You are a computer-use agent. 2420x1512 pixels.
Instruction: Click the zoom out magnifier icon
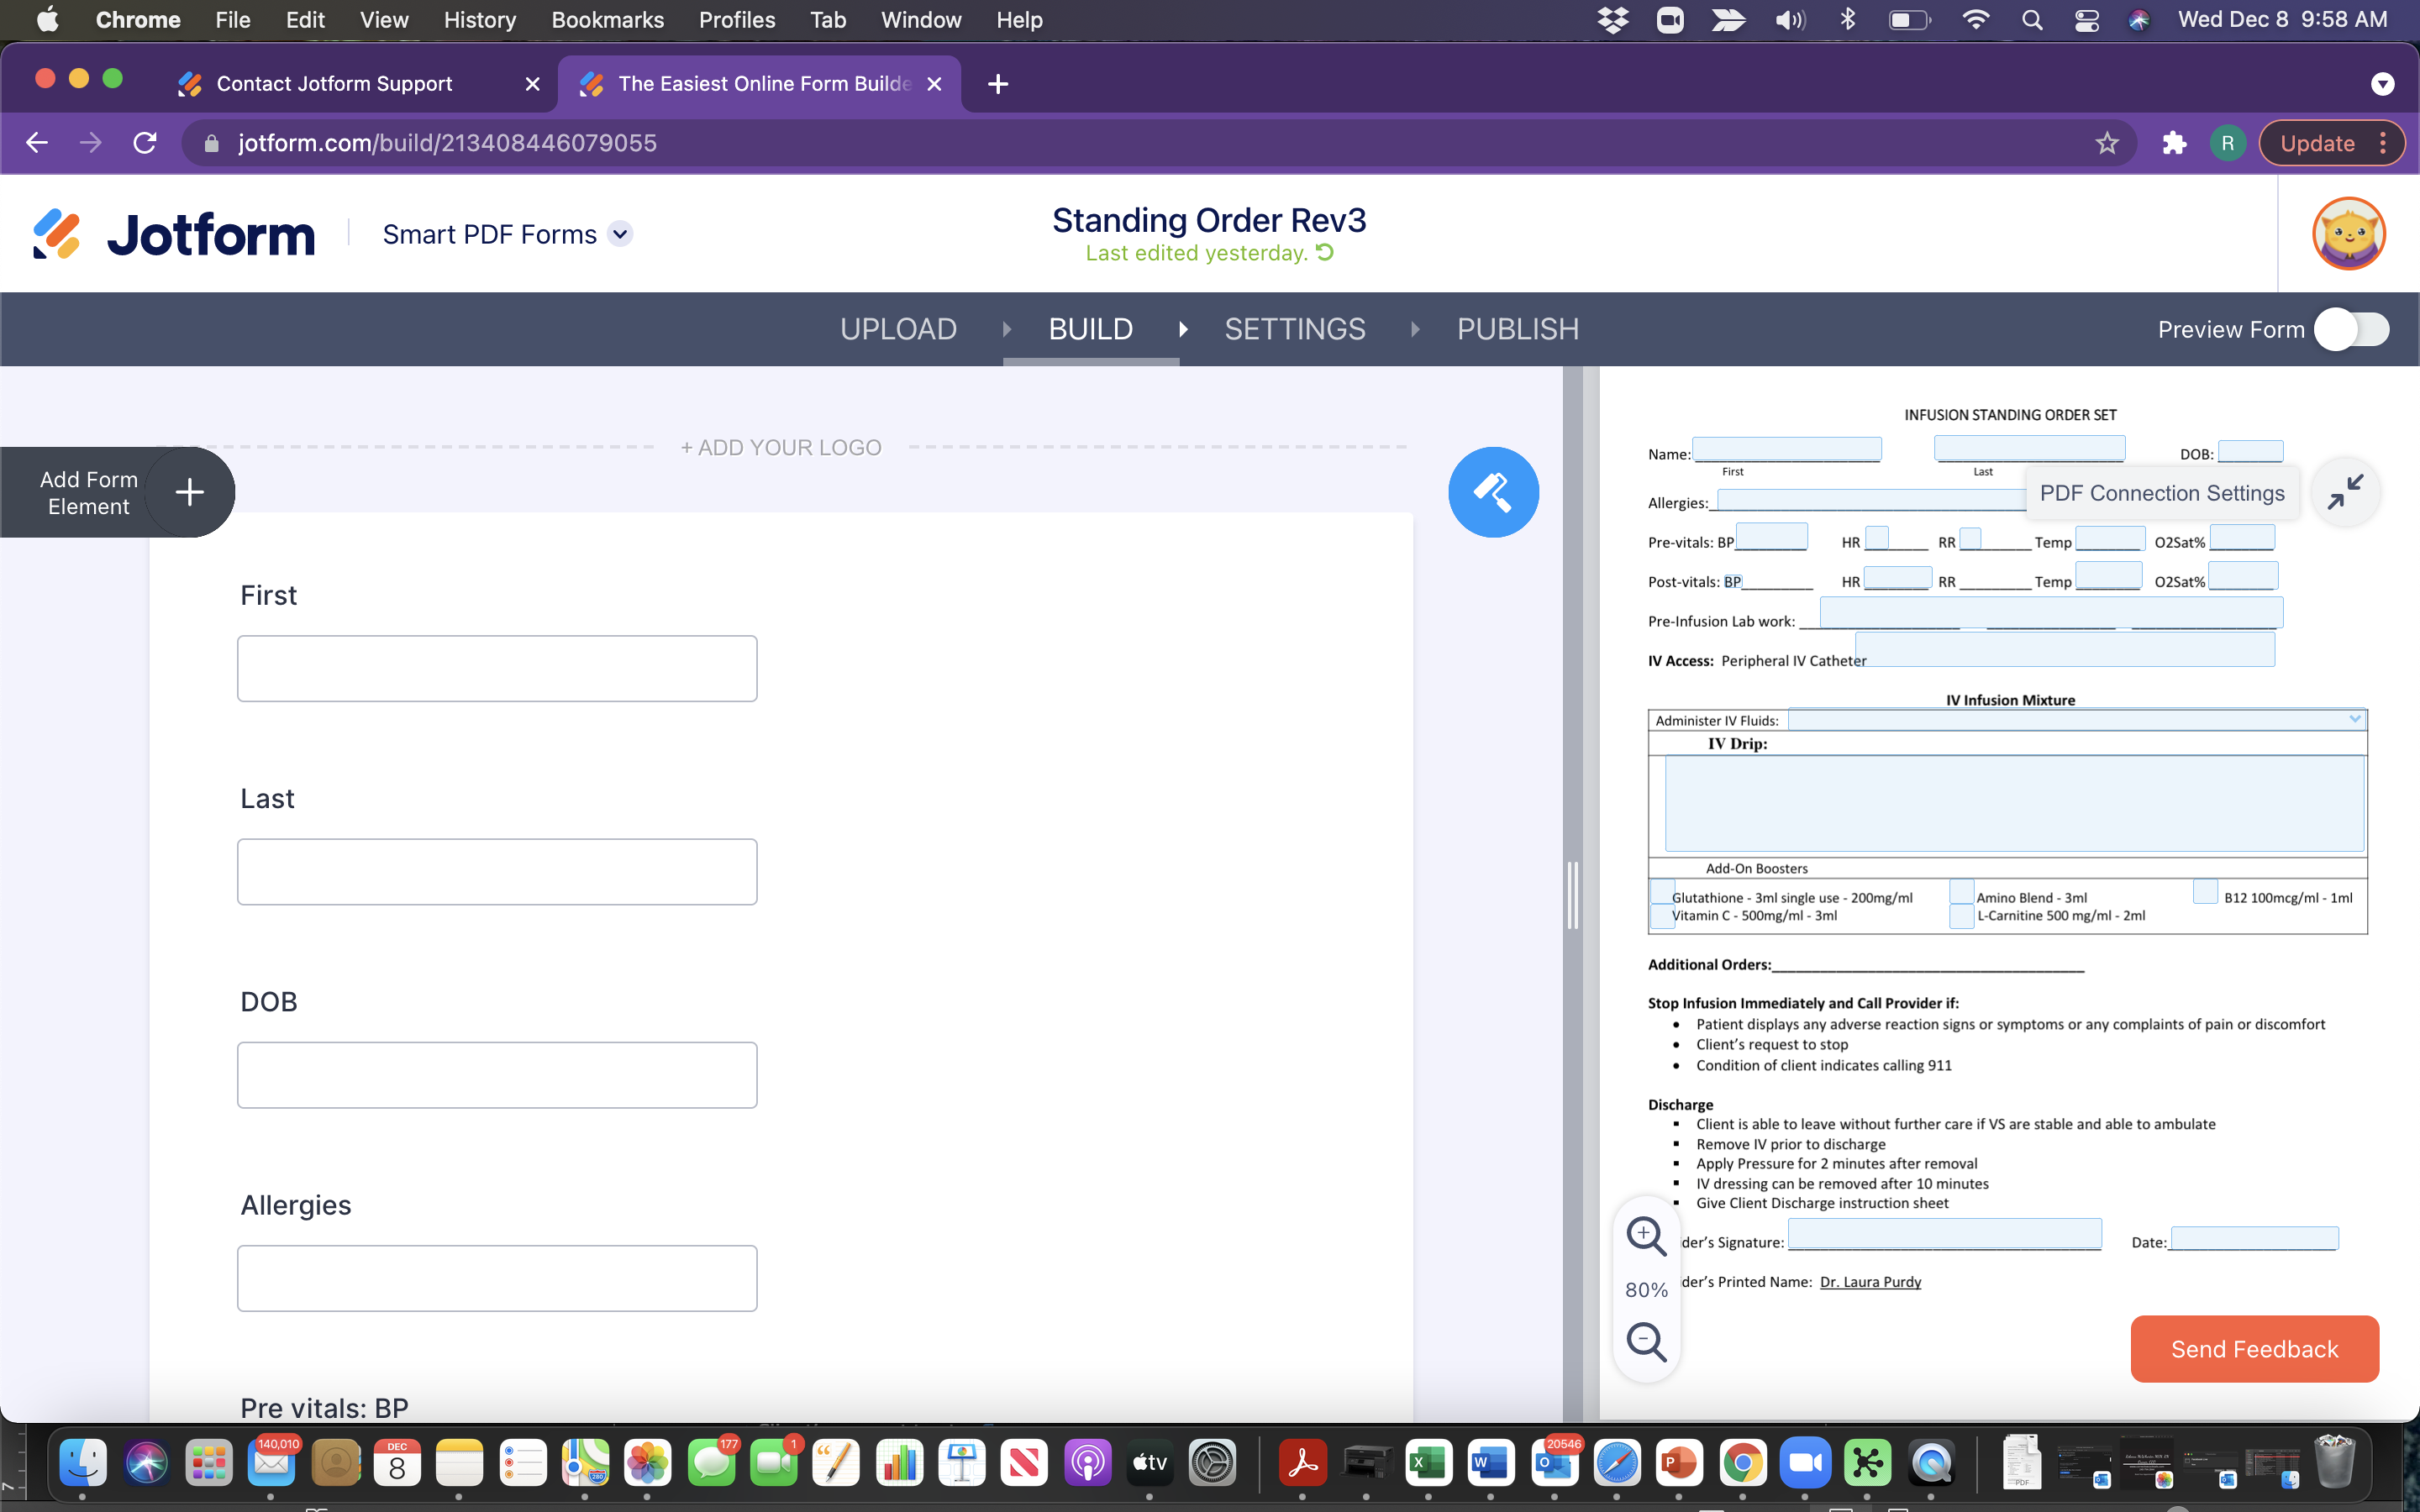[x=1643, y=1341]
